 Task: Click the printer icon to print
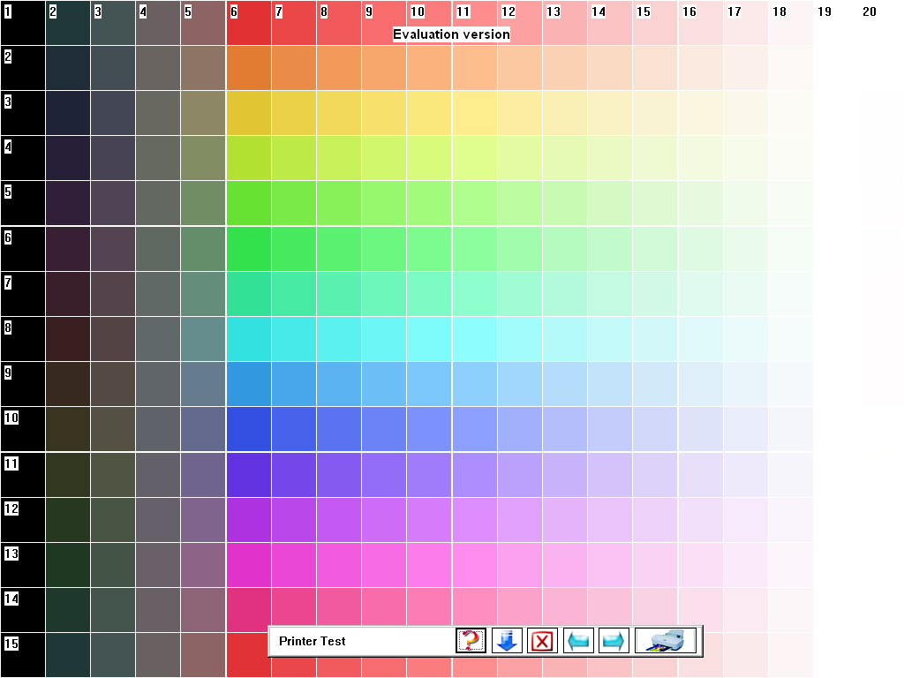(665, 641)
